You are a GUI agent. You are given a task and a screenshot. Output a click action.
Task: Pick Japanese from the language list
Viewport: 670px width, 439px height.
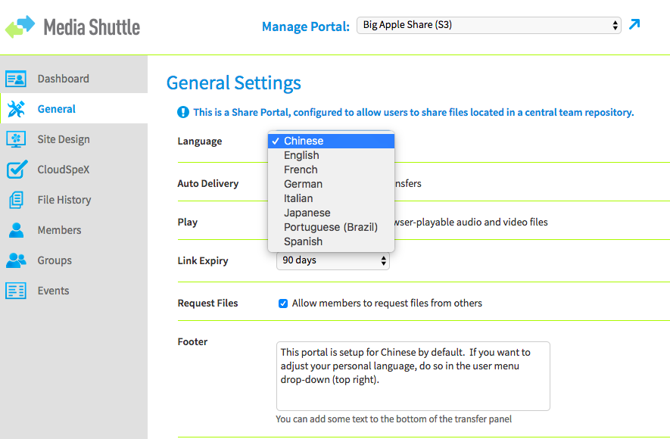tap(331, 213)
